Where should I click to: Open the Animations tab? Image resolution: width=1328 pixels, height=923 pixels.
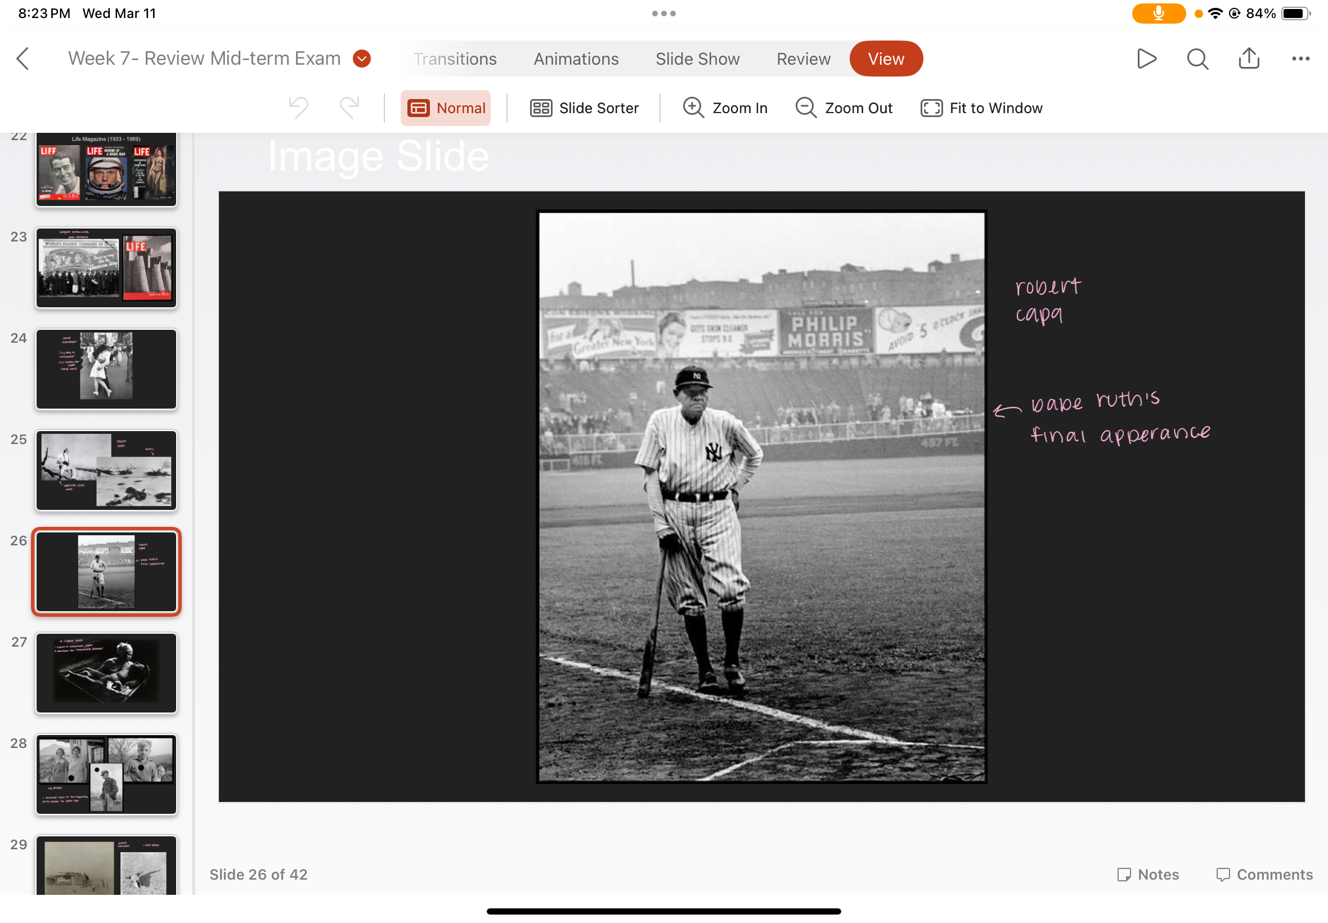click(576, 59)
